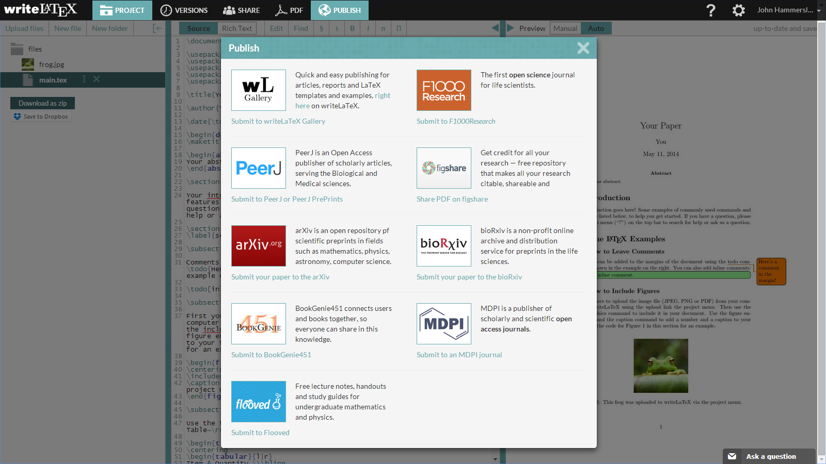Click the bioRxiv logo tile
This screenshot has height=464, width=826.
(443, 245)
